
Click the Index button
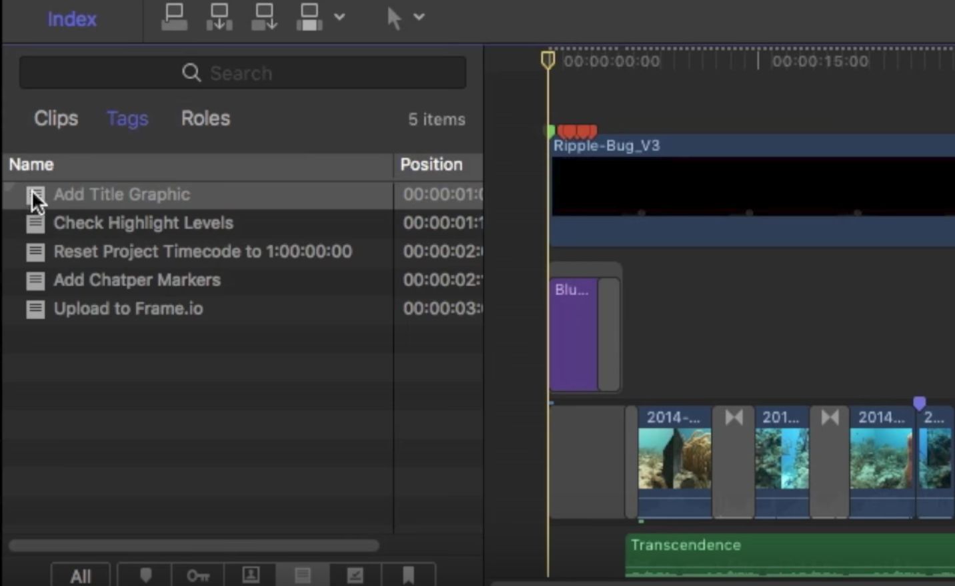[71, 19]
